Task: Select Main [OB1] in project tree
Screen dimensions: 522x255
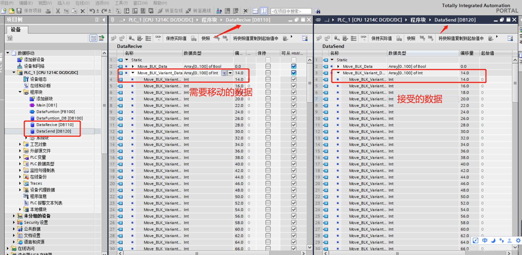Action: [x=46, y=105]
